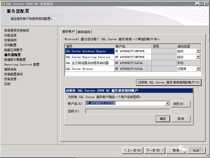Select the SQL Server Database Engine service row
The height and width of the screenshot is (158, 210).
90,51
